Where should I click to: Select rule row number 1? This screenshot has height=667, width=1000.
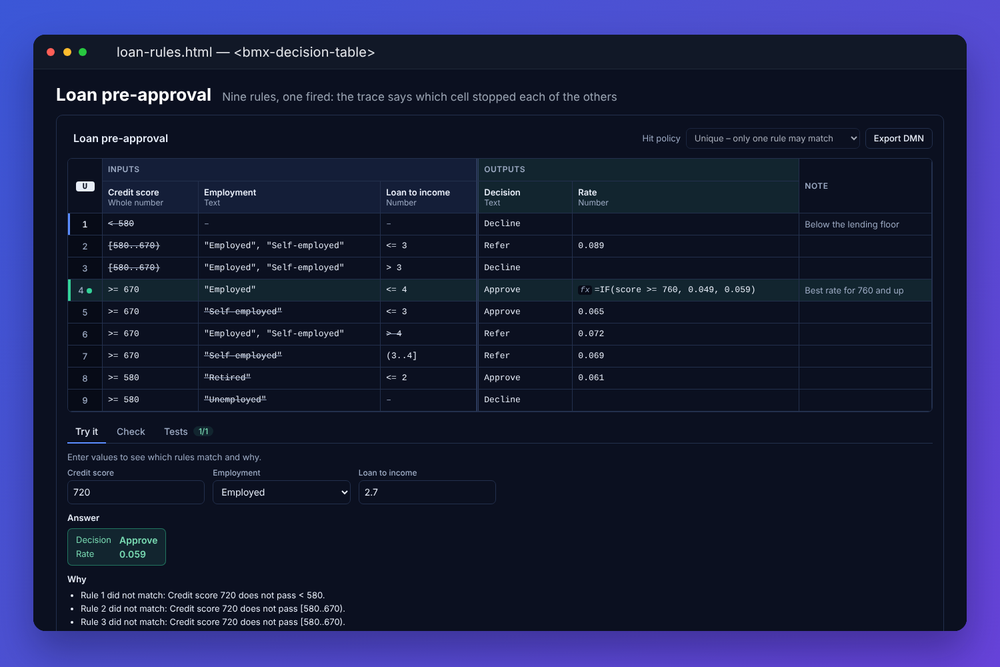coord(85,224)
